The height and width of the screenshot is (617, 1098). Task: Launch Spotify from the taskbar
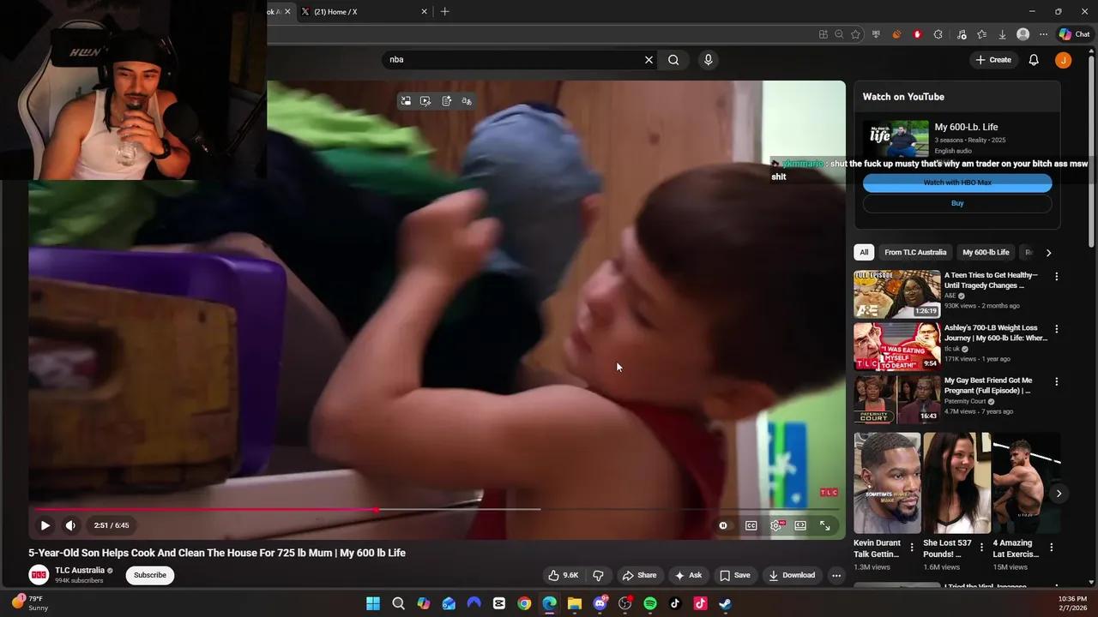point(650,603)
